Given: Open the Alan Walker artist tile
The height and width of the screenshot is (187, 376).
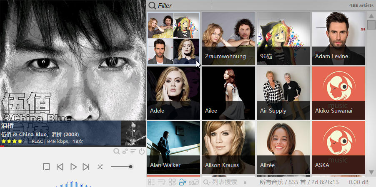Looking at the screenshot, I should [173, 147].
